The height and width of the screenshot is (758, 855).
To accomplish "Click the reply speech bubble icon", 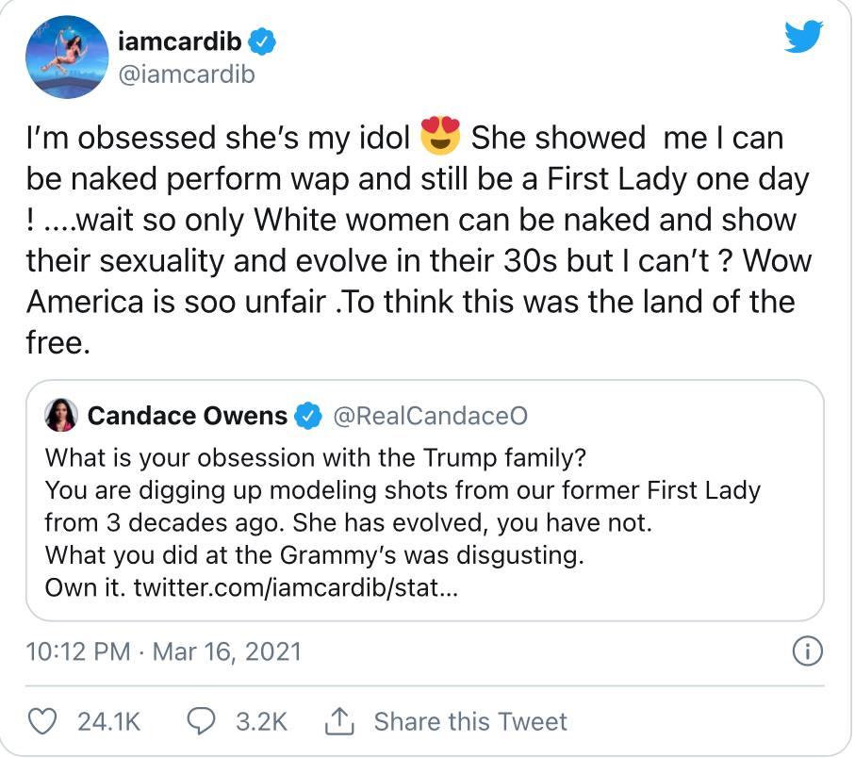I will click(202, 721).
